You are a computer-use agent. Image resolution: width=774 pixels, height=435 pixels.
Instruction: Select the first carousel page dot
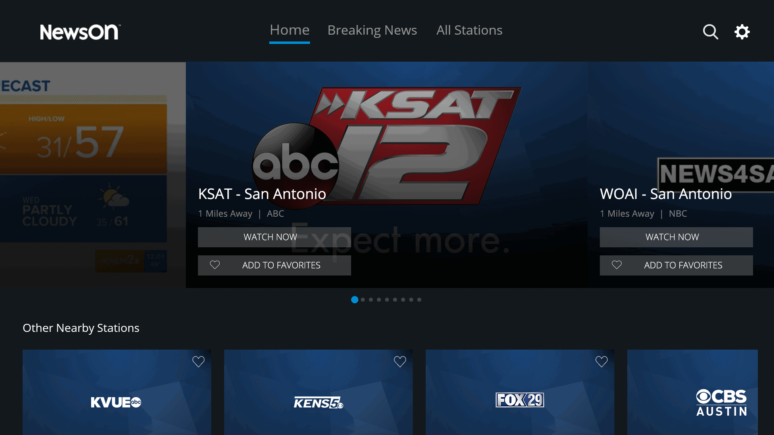tap(355, 300)
